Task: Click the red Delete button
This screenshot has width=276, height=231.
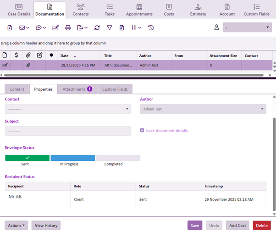Action: (x=262, y=225)
